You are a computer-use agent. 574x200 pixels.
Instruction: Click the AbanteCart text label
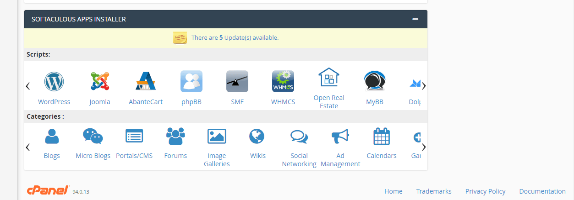click(x=146, y=102)
